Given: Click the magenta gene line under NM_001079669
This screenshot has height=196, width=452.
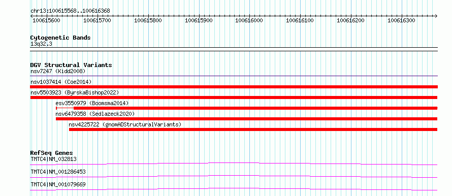Looking at the screenshot, I should 234,188.
